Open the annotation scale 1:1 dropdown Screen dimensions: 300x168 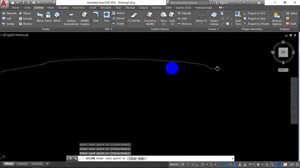click(x=251, y=164)
